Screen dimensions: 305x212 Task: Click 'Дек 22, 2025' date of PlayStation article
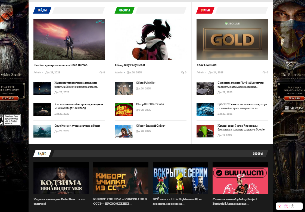(x=225, y=92)
